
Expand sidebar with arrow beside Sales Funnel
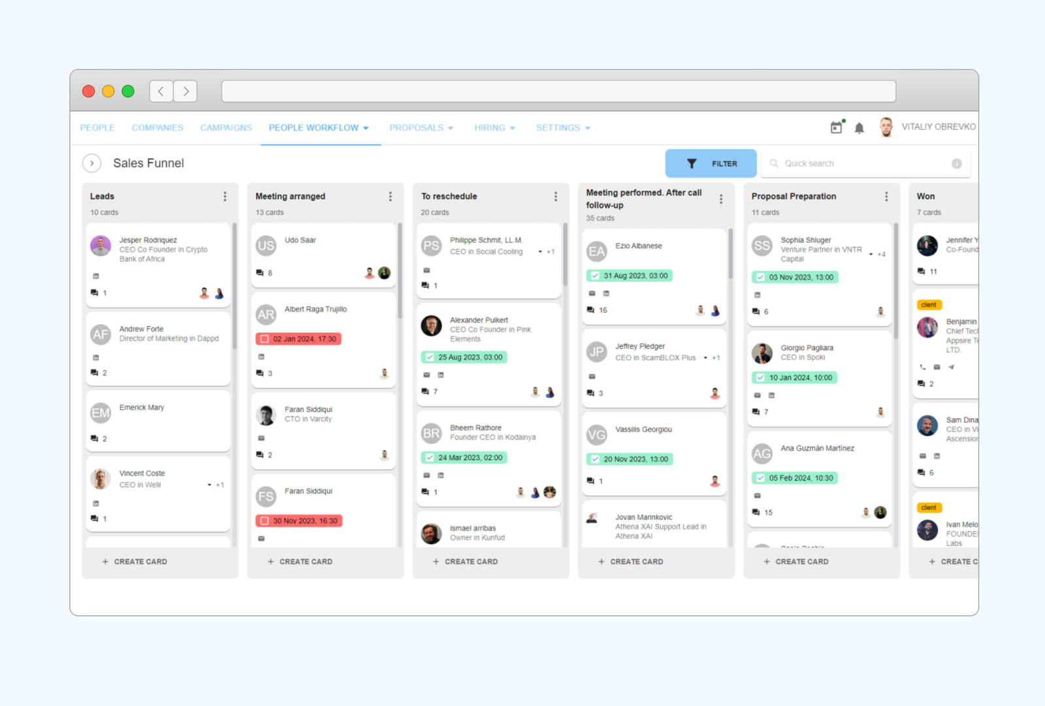pos(92,163)
